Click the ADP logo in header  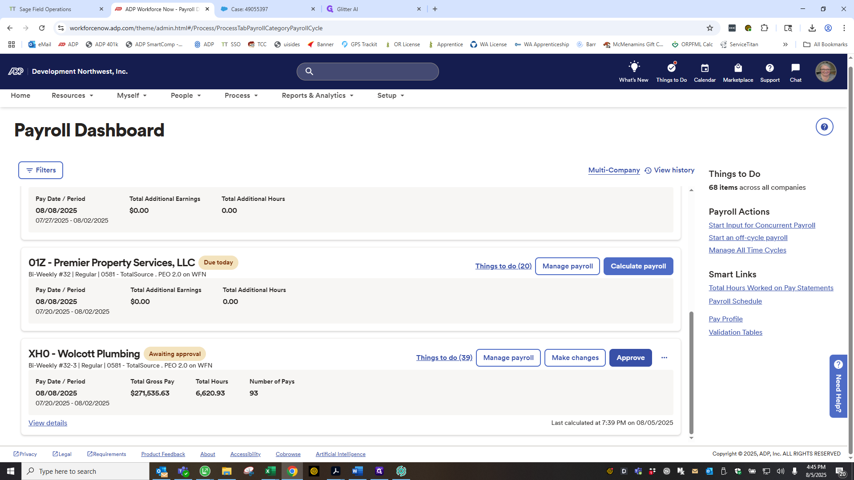(16, 72)
